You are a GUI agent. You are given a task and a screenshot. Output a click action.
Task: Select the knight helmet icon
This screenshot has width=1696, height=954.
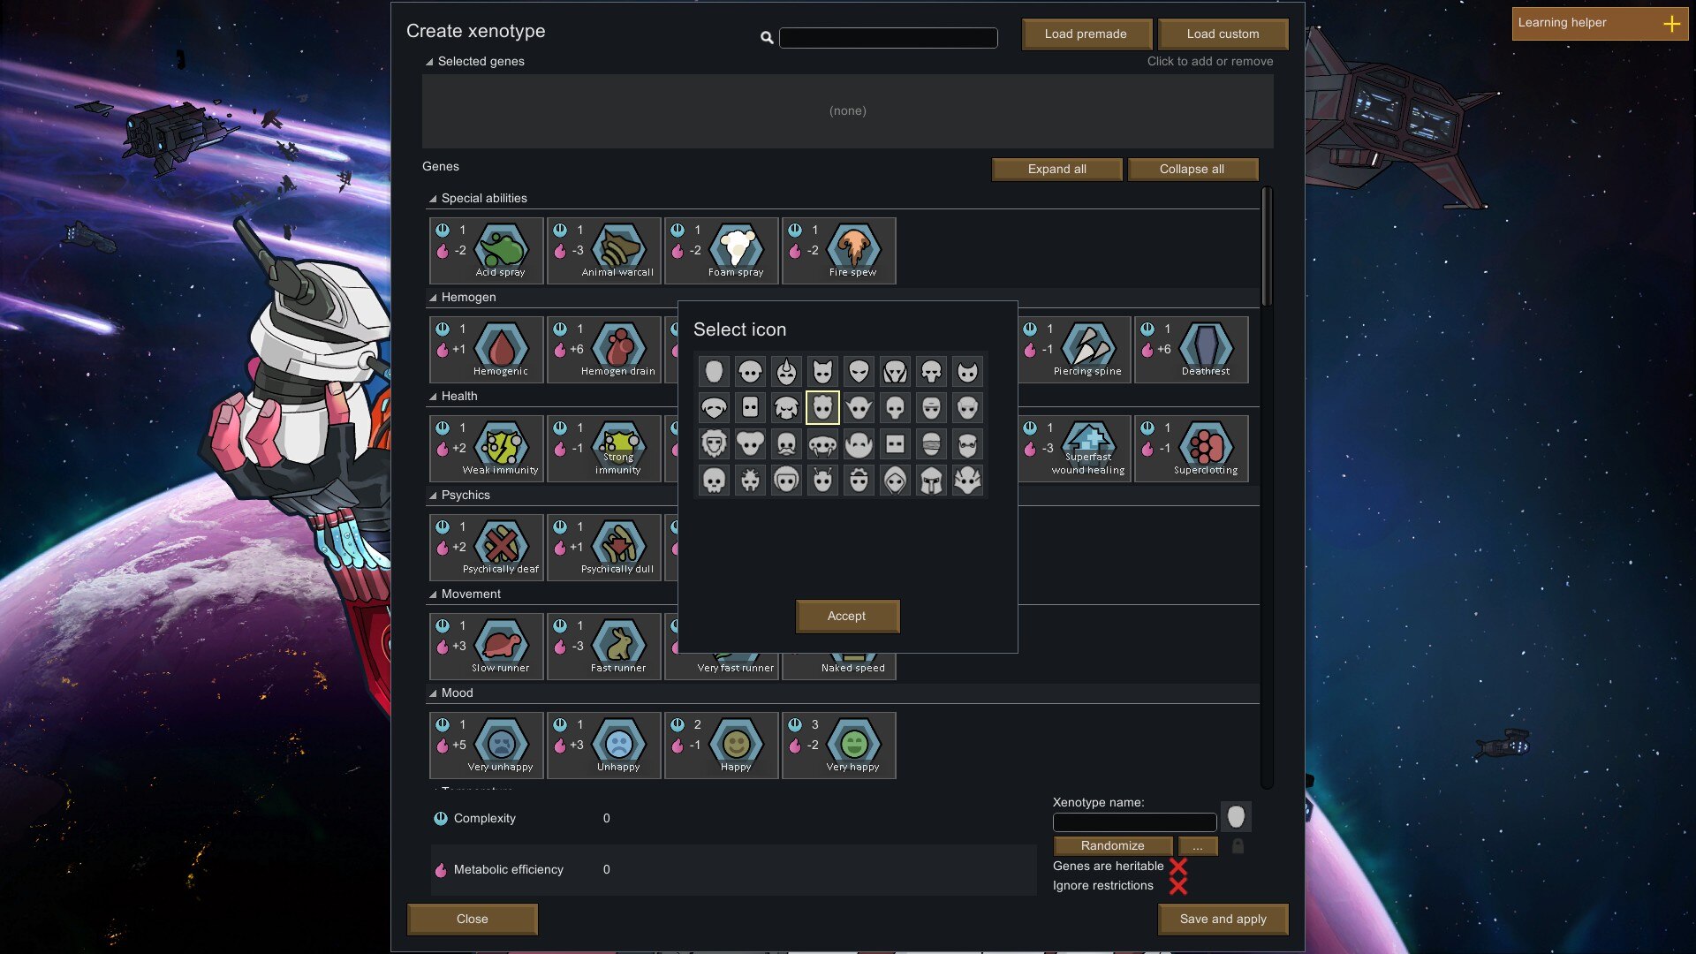point(931,480)
